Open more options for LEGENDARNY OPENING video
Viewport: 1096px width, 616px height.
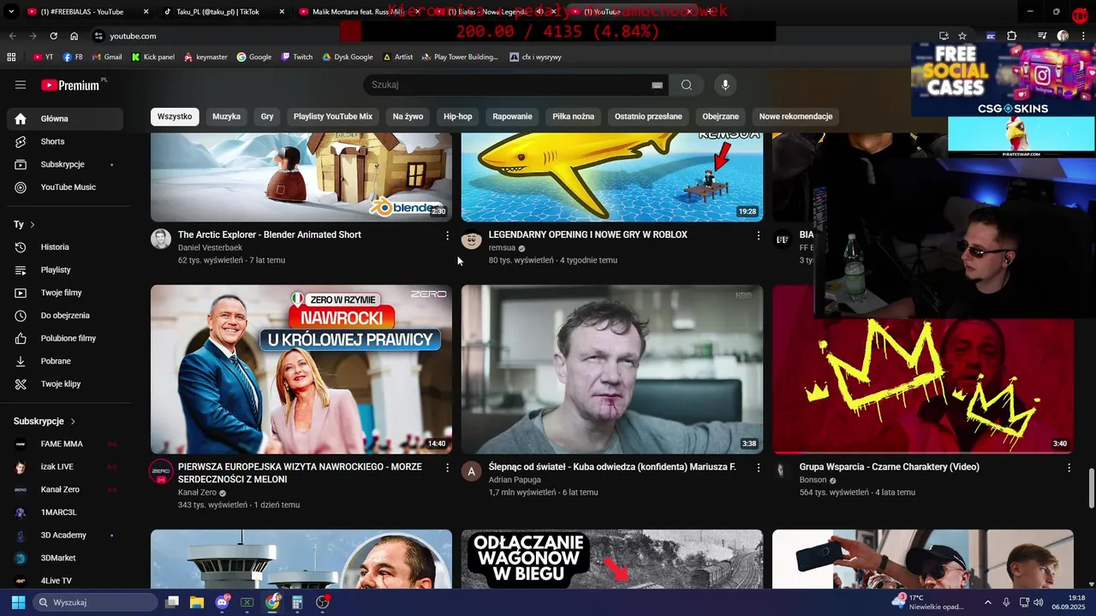click(758, 235)
